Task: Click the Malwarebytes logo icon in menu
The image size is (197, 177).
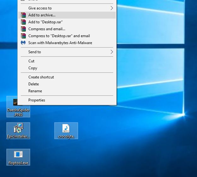Action: [23, 43]
